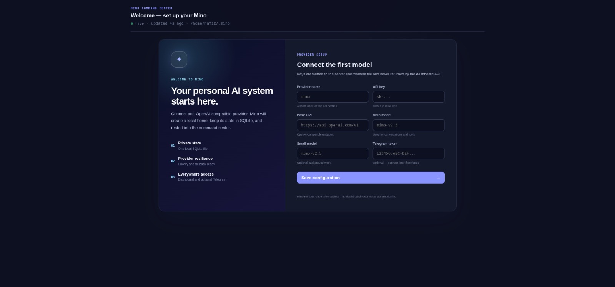Click the /home/hafiz/.mino path text
This screenshot has width=615, height=287.
tap(210, 23)
